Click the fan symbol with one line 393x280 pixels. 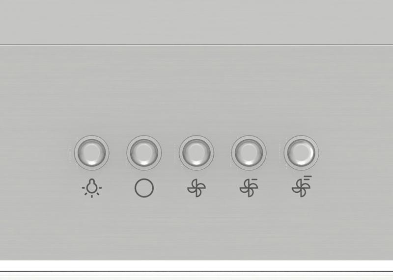[249, 188]
